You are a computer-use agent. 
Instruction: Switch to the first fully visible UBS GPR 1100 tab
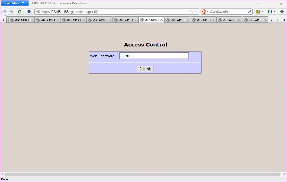pos(22,20)
